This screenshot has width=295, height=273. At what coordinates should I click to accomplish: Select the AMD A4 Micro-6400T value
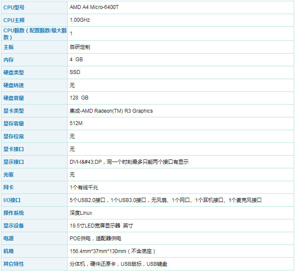tap(94, 8)
